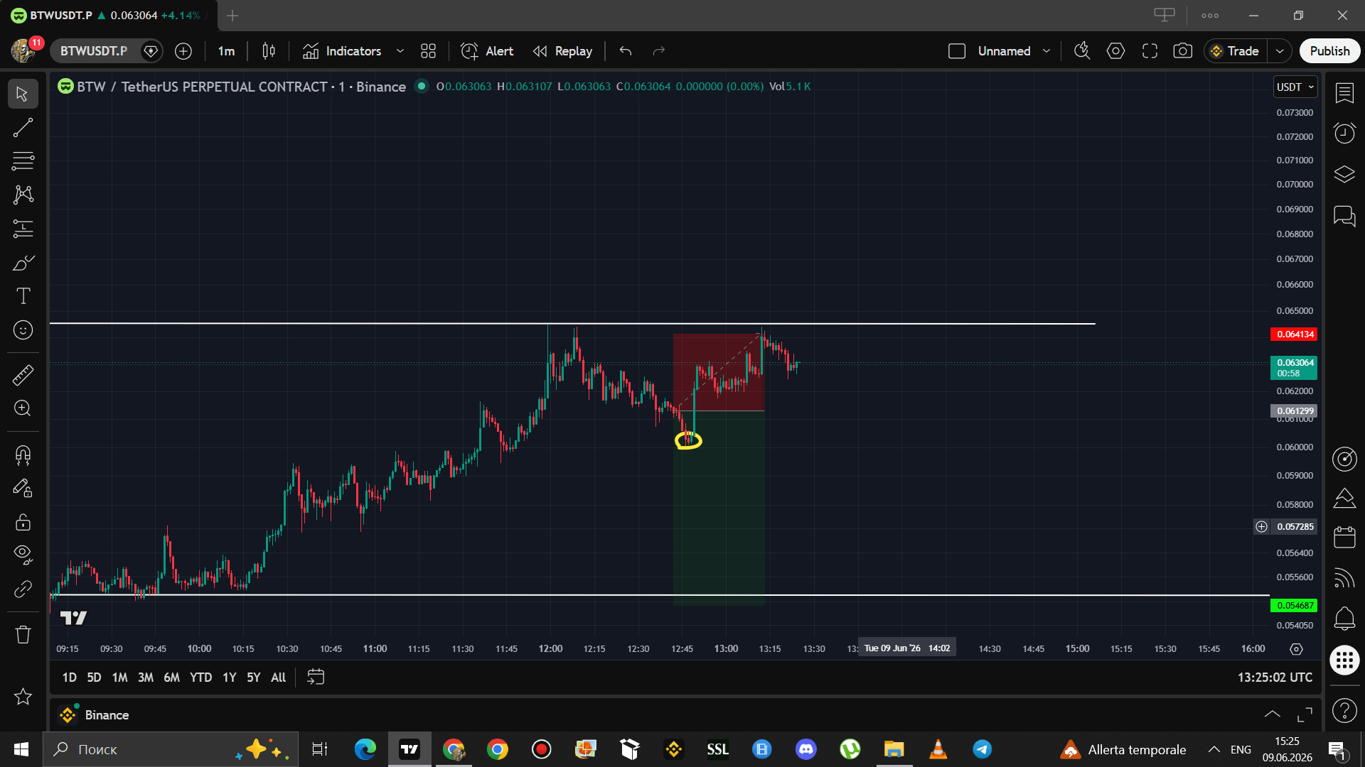Open the patterns drawing tool
Image resolution: width=1365 pixels, height=767 pixels.
coord(23,195)
